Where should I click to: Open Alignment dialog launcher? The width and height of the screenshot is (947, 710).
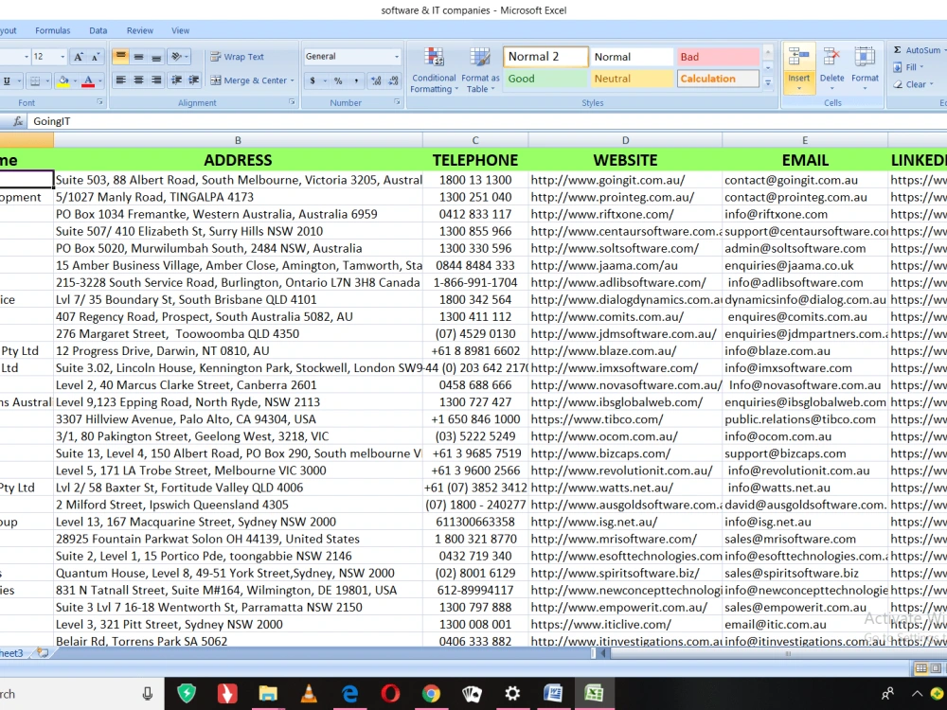(293, 102)
